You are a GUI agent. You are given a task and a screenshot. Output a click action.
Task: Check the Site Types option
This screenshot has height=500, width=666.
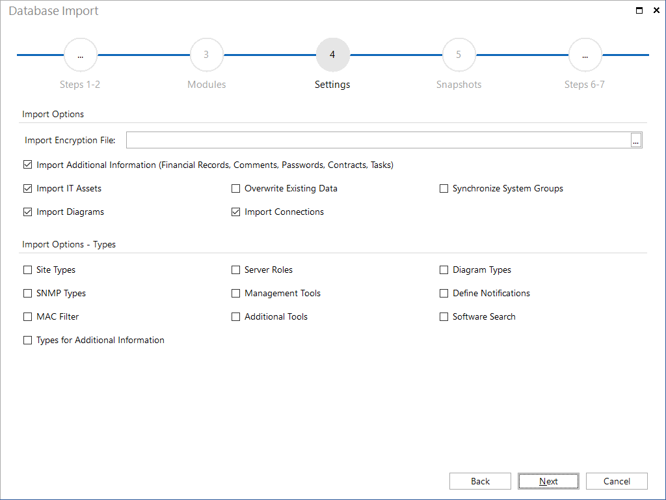27,270
